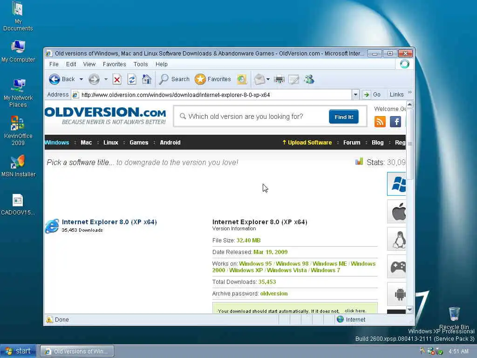Open the Favorites menu
Screen dimensions: 477x358
click(x=115, y=64)
